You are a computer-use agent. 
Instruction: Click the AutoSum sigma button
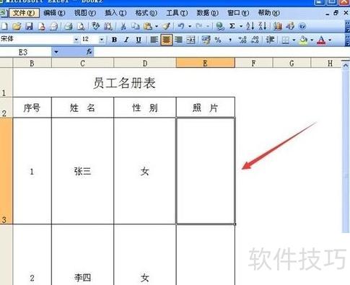coord(232,26)
